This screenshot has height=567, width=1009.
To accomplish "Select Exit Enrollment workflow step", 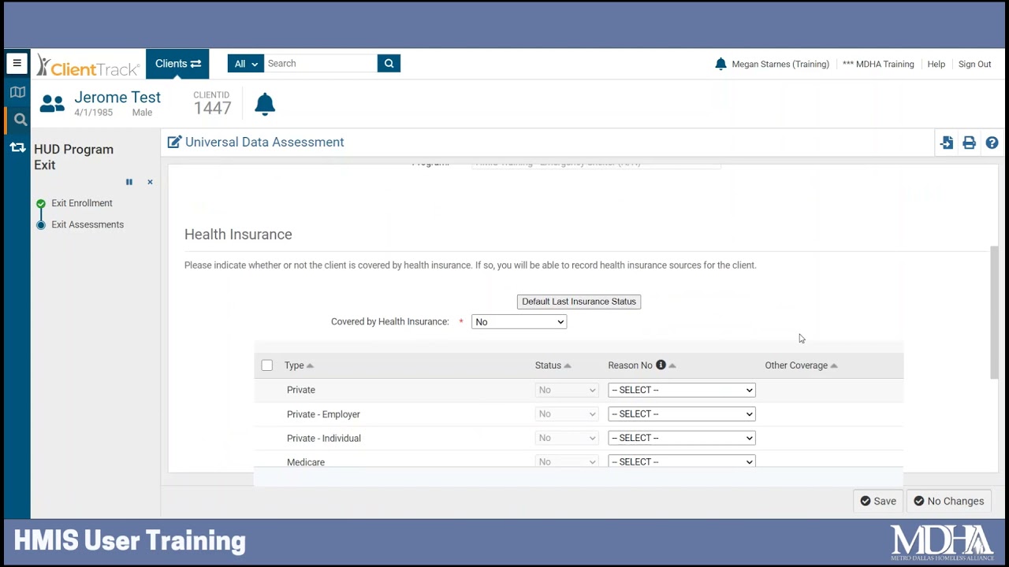I will 82,203.
